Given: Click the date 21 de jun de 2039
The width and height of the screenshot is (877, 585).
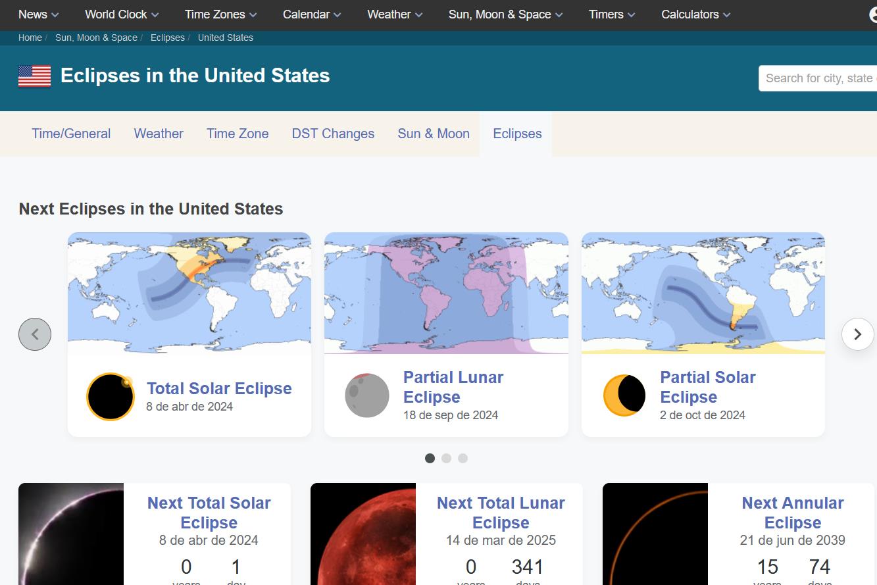Looking at the screenshot, I should point(793,540).
